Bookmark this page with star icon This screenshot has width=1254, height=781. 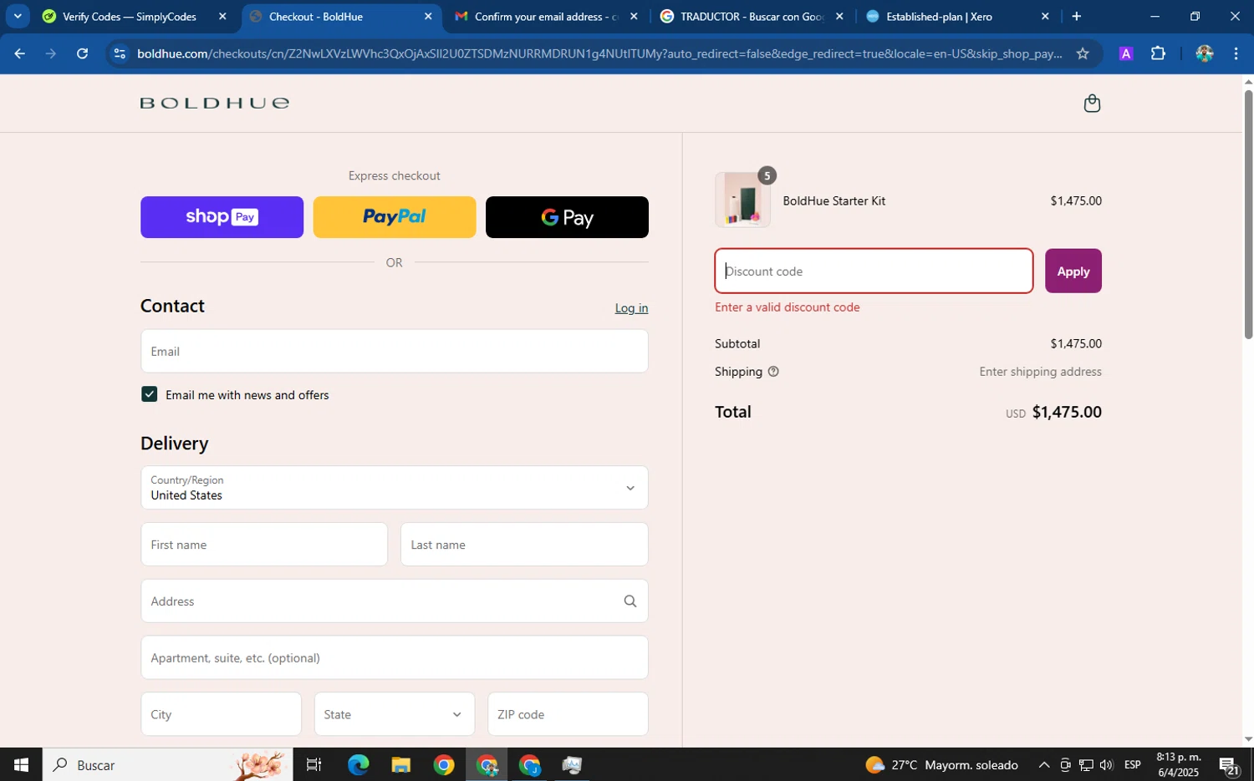[1083, 53]
